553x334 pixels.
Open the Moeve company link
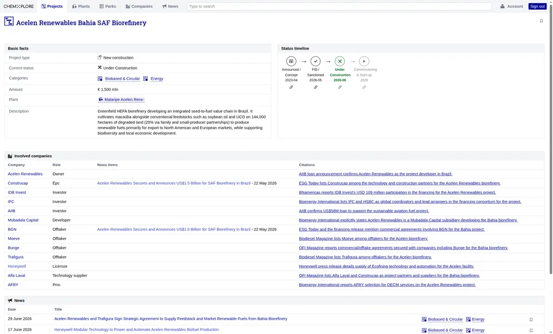coord(14,239)
